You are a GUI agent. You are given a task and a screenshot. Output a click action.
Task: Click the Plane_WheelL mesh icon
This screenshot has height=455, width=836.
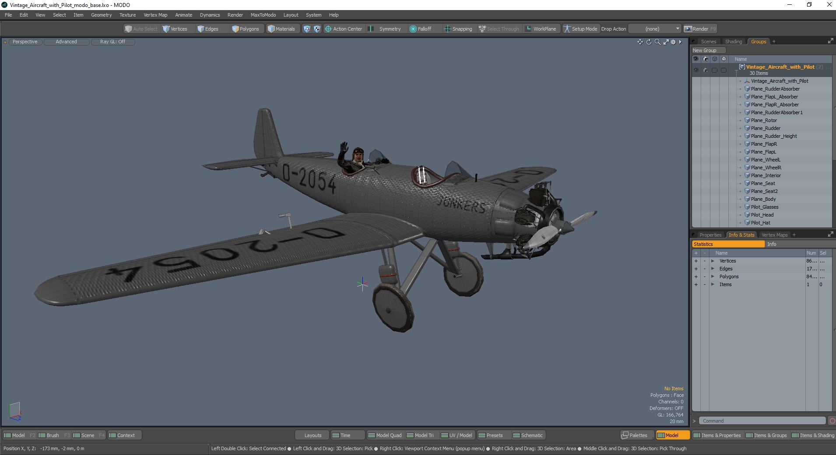coord(747,160)
